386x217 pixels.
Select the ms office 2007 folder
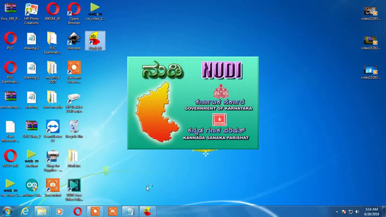53,72
